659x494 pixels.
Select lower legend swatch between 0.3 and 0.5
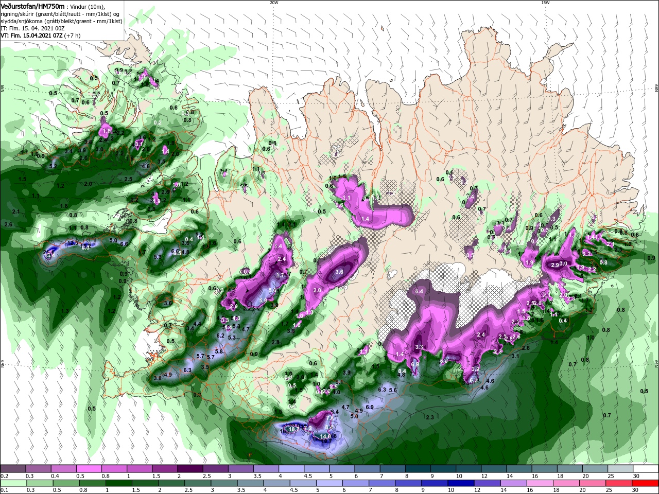(40, 483)
